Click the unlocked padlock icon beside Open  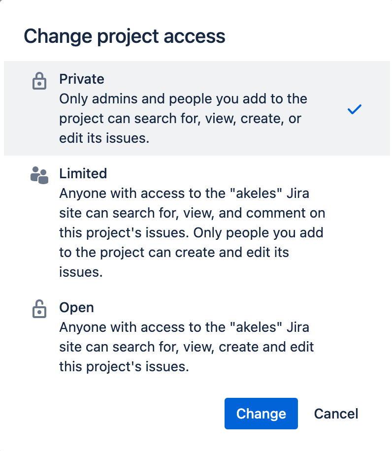(39, 308)
